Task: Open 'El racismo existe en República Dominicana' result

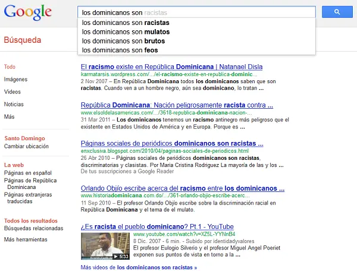Action: point(172,67)
